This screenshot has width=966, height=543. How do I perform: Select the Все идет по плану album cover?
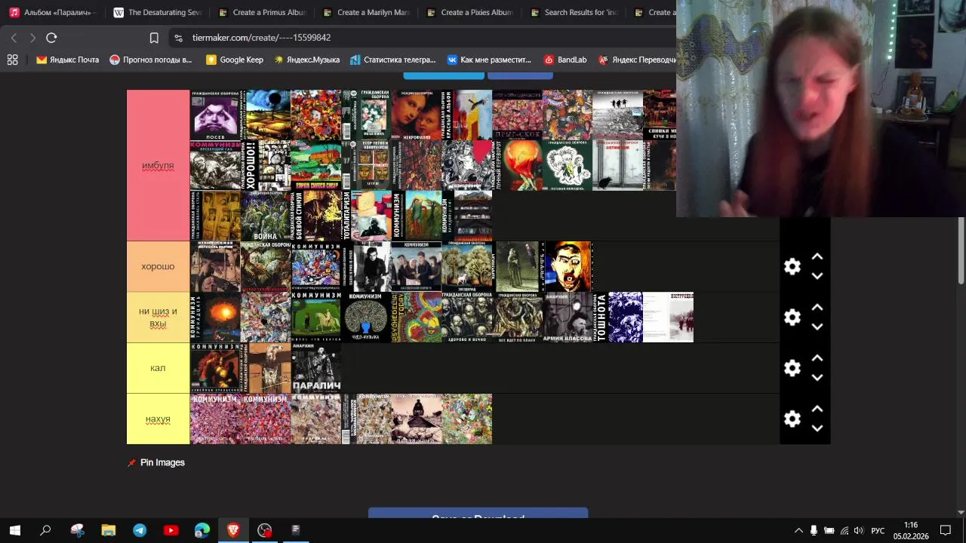pyautogui.click(x=517, y=318)
